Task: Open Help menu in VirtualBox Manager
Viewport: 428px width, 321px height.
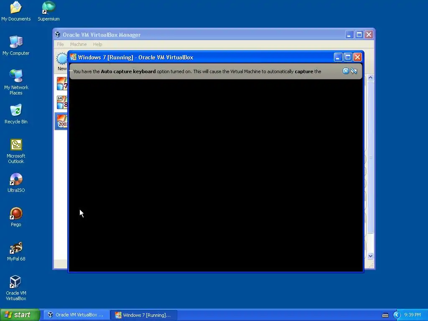Action: (x=97, y=44)
